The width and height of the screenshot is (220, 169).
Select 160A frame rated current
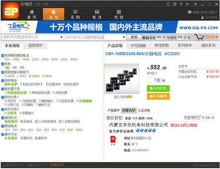(26, 59)
